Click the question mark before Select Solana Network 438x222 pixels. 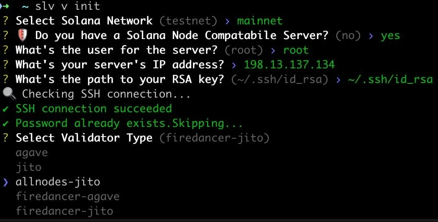click(6, 21)
